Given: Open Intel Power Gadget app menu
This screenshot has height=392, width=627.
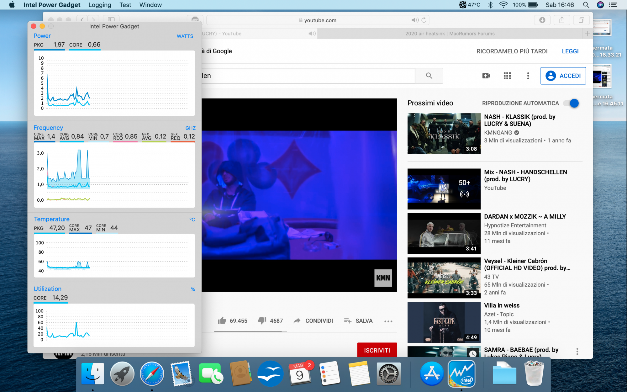Looking at the screenshot, I should (x=52, y=5).
